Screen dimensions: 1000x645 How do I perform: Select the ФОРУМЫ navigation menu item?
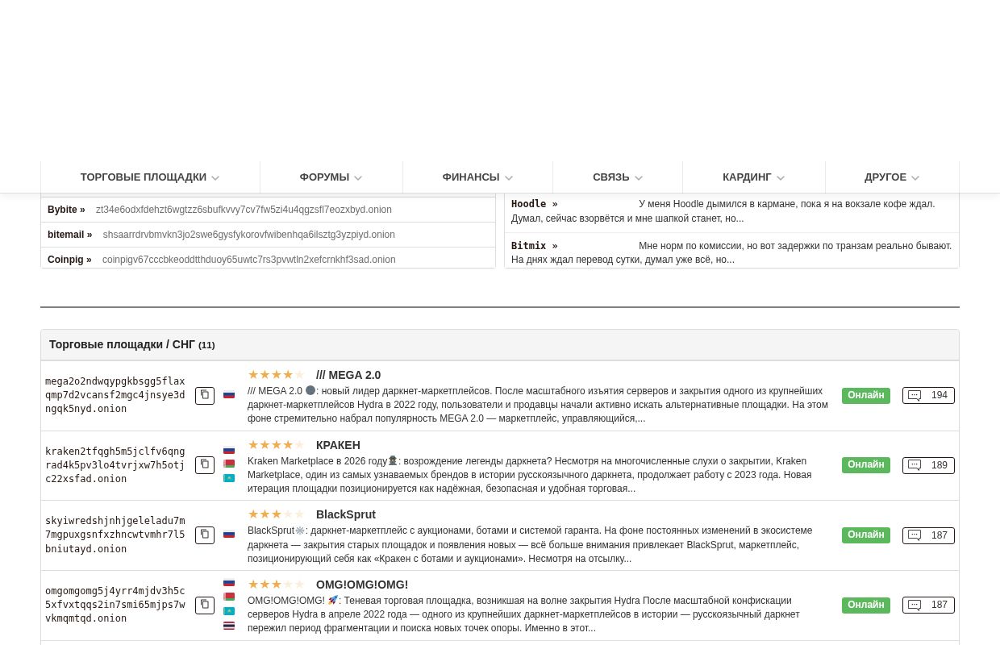point(331,177)
